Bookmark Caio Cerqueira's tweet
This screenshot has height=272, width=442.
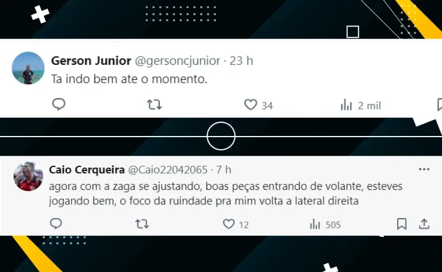click(x=402, y=224)
